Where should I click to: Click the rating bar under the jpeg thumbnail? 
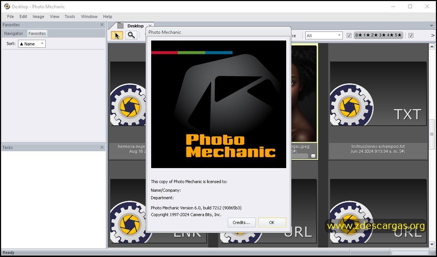(x=300, y=156)
